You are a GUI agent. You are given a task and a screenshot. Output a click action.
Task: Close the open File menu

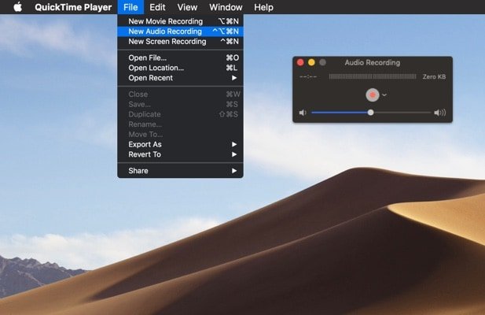coord(130,7)
